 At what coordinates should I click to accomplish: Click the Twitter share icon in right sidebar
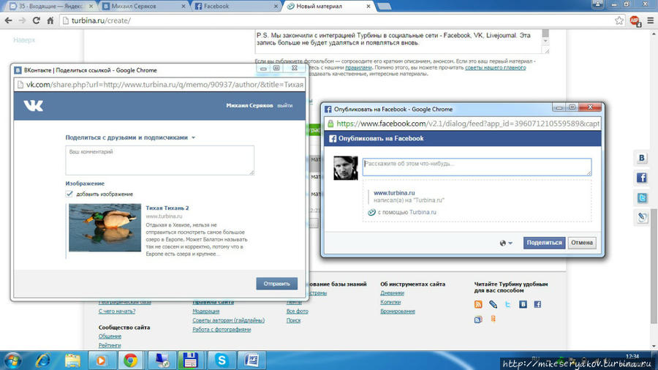641,198
